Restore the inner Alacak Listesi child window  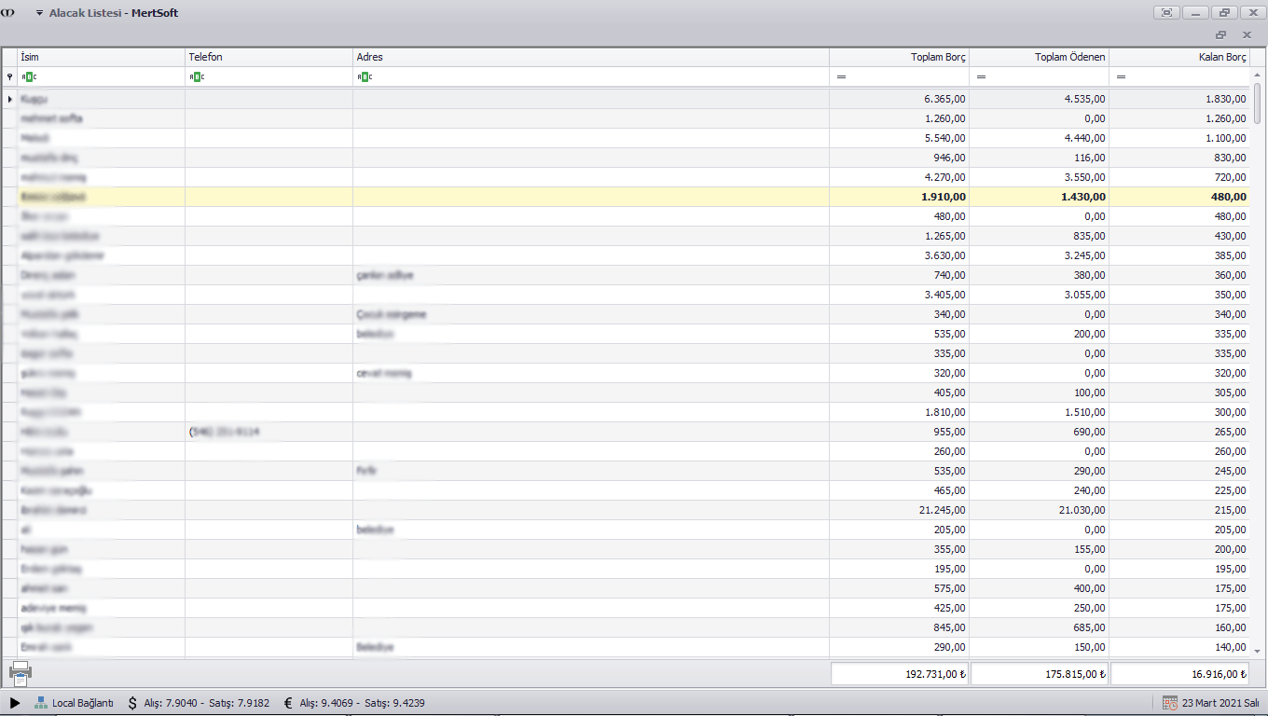1220,34
